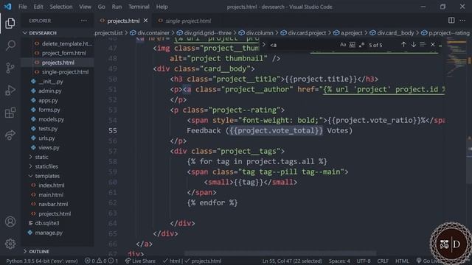Open the Extensions view
The height and width of the screenshot is (265, 472).
coord(10,113)
